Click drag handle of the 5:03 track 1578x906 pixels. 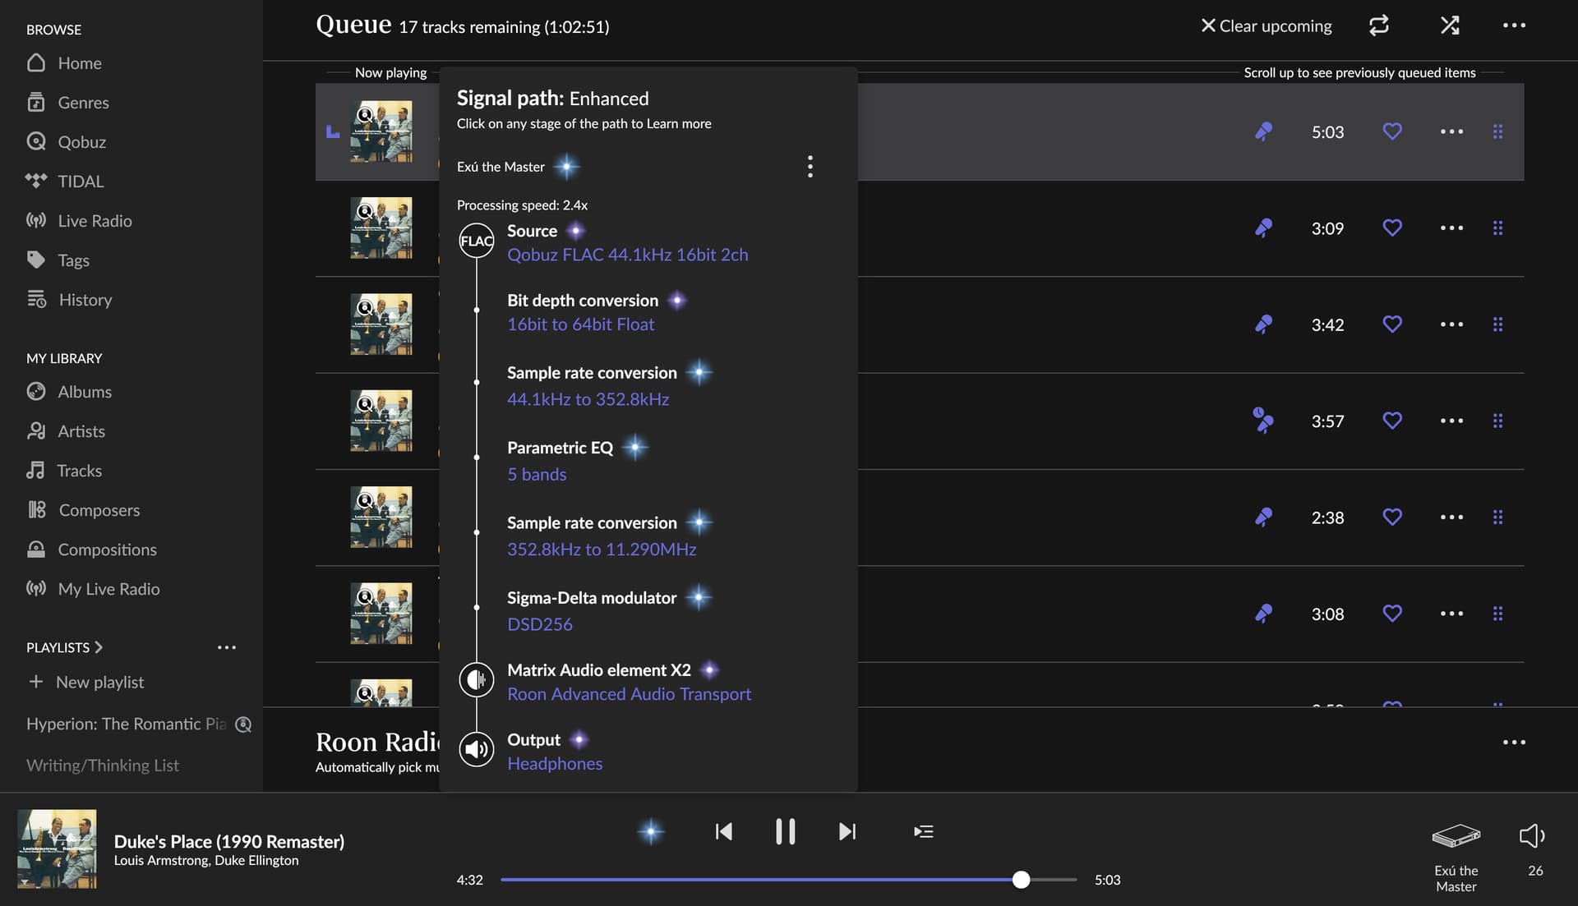tap(1498, 131)
